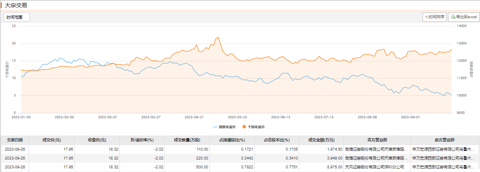Viewport: 480px width, 172px height.
Task: Click the 成交价(元) column header
Action: click(51, 140)
